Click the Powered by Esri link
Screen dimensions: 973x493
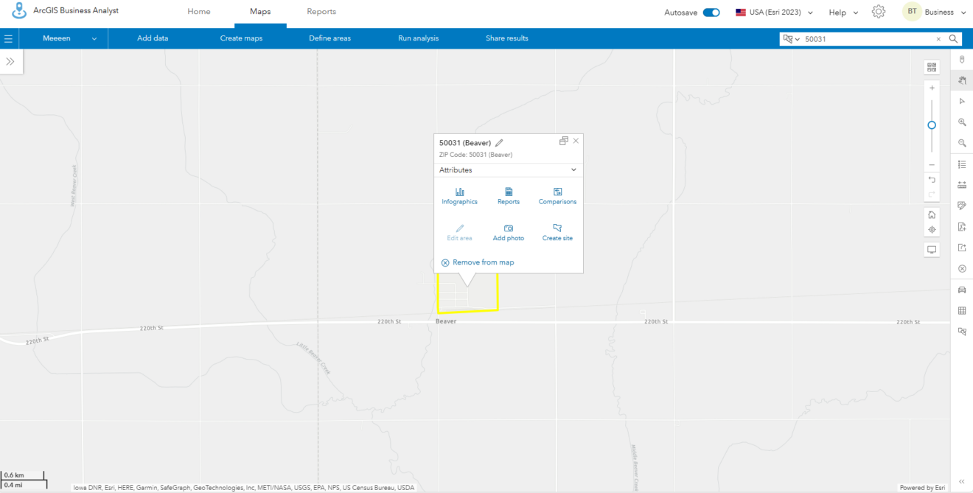click(x=922, y=488)
